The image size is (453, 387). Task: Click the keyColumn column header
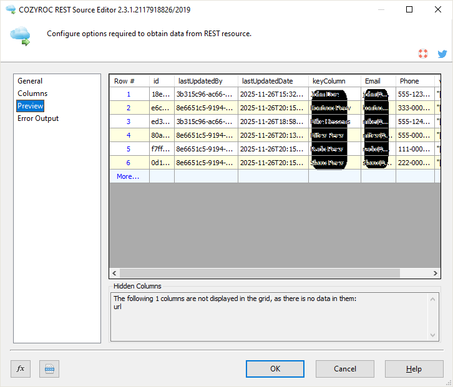335,81
